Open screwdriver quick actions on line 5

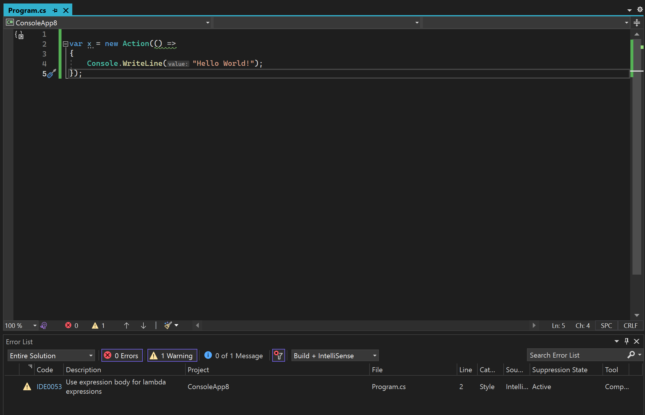[x=52, y=73]
